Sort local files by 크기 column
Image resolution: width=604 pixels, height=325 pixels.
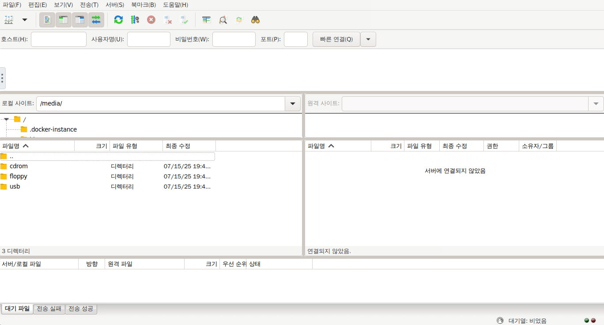(x=92, y=146)
